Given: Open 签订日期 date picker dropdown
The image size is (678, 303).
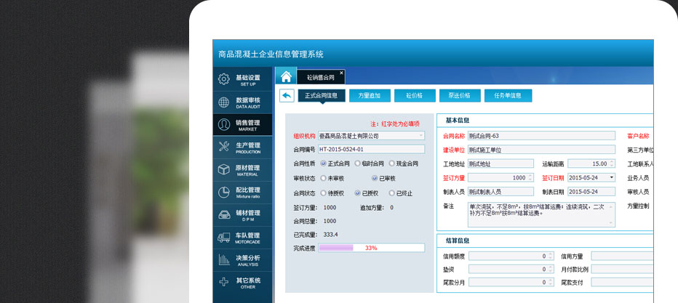Looking at the screenshot, I should click(x=611, y=177).
